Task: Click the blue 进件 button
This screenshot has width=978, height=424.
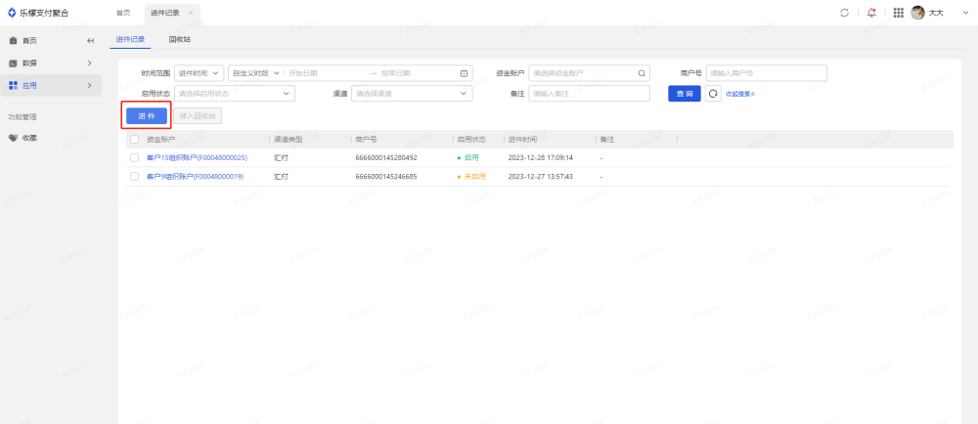Action: (x=147, y=116)
